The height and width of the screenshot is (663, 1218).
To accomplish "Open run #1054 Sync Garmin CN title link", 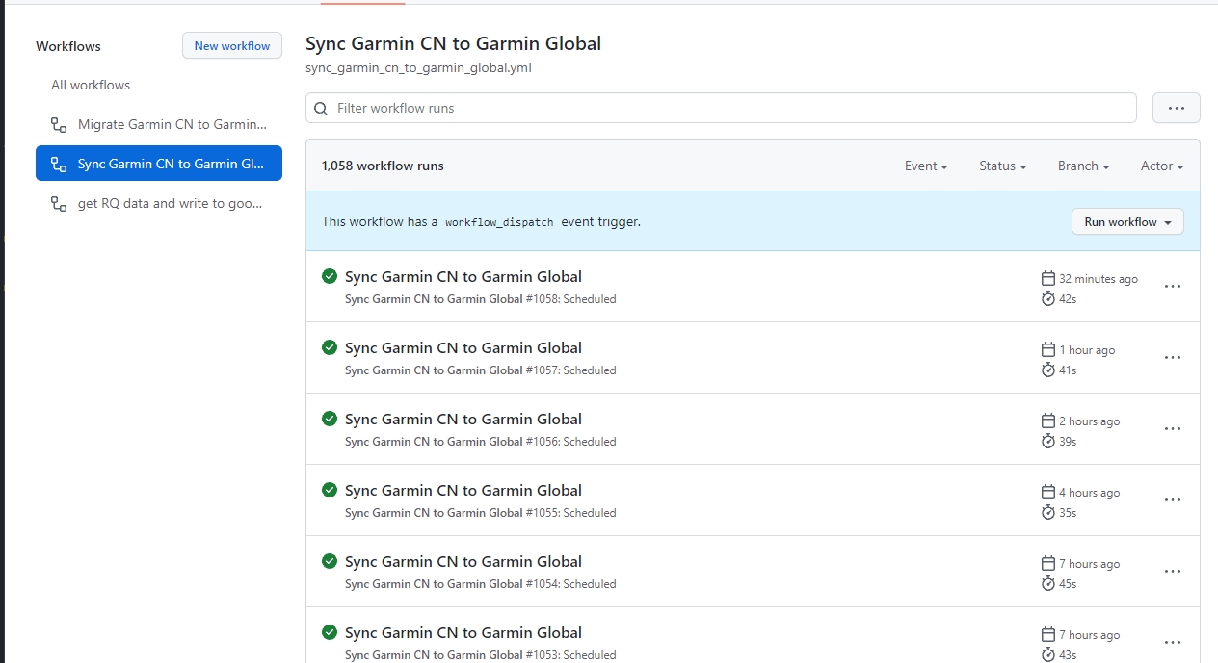I will click(463, 561).
